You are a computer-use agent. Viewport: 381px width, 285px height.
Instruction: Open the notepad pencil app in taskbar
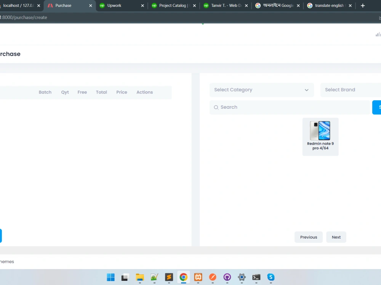pyautogui.click(x=154, y=277)
